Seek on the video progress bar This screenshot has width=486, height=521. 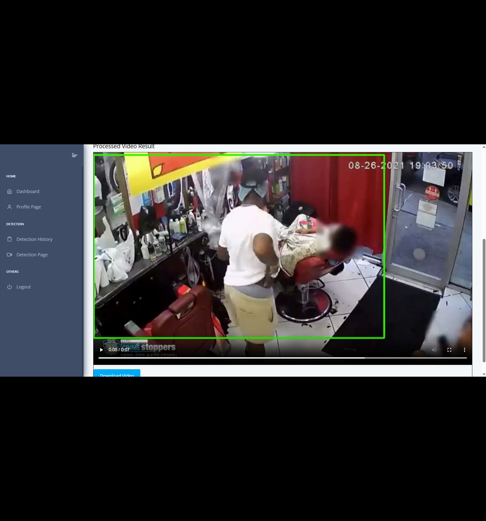[x=282, y=358]
